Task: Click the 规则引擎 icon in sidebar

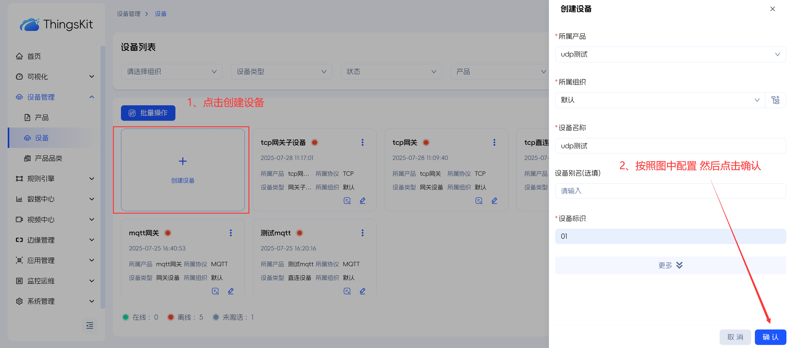Action: coord(19,178)
